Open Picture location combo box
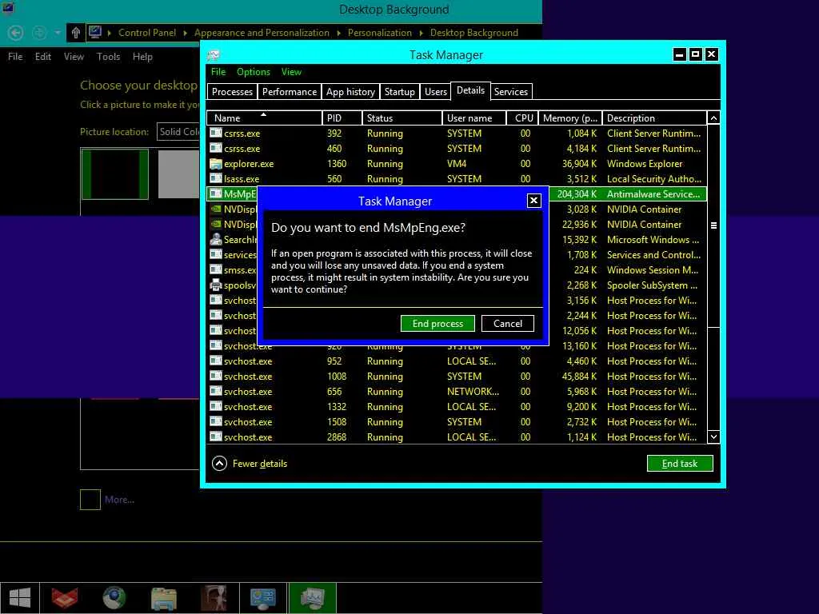 178,132
